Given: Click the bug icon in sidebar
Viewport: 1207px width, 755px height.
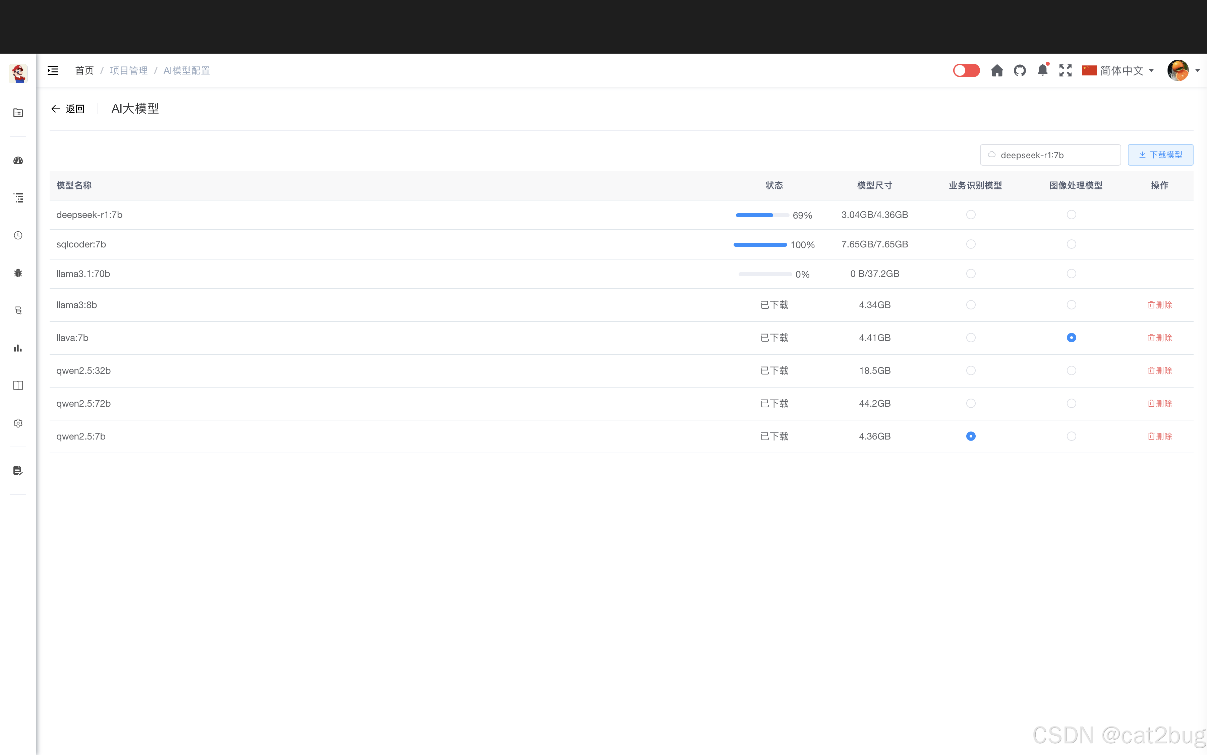Looking at the screenshot, I should 18,273.
